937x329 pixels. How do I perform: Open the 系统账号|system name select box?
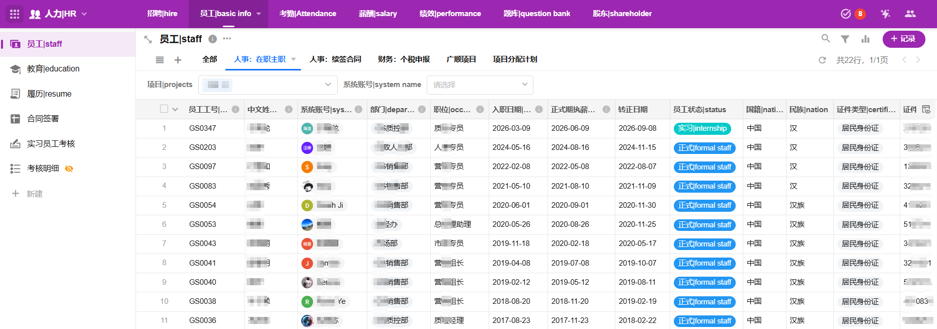click(480, 85)
